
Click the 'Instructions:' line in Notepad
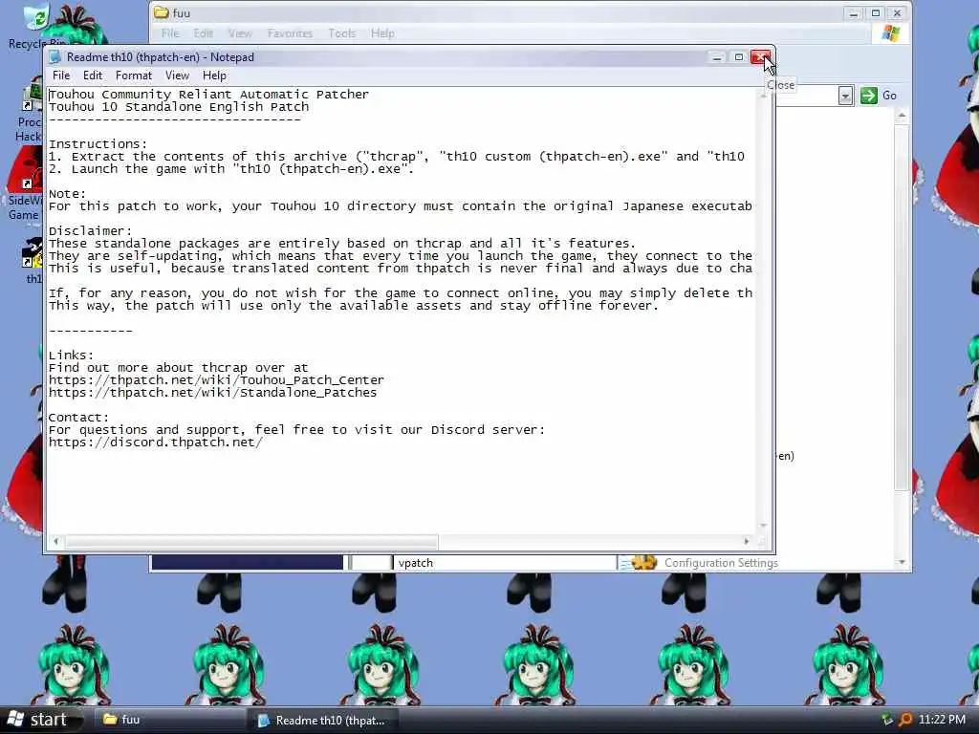[x=98, y=144]
